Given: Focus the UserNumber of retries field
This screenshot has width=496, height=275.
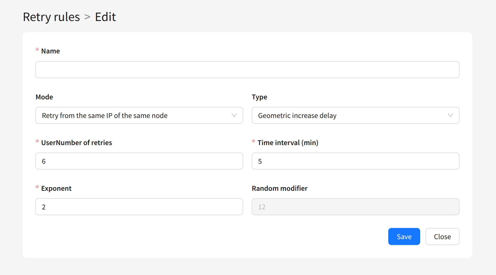Looking at the screenshot, I should (139, 161).
